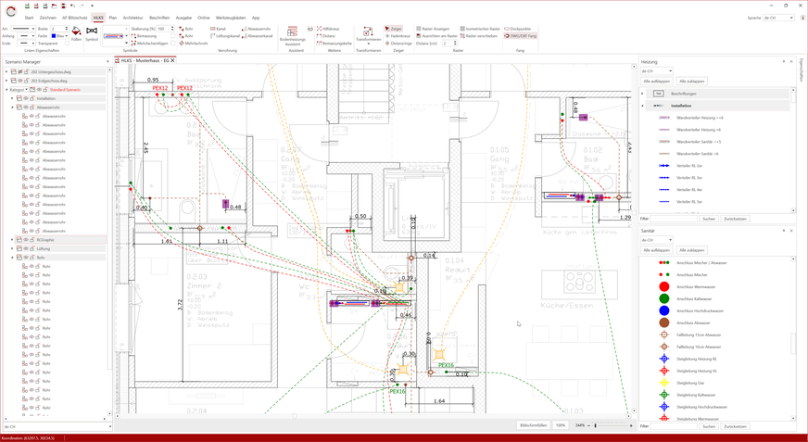Select the Zeiger pointer tool
Screen dimensions: 808x442
(394, 29)
